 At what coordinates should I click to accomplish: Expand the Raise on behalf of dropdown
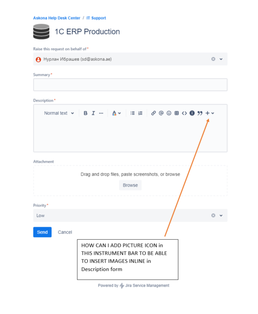[x=221, y=59]
